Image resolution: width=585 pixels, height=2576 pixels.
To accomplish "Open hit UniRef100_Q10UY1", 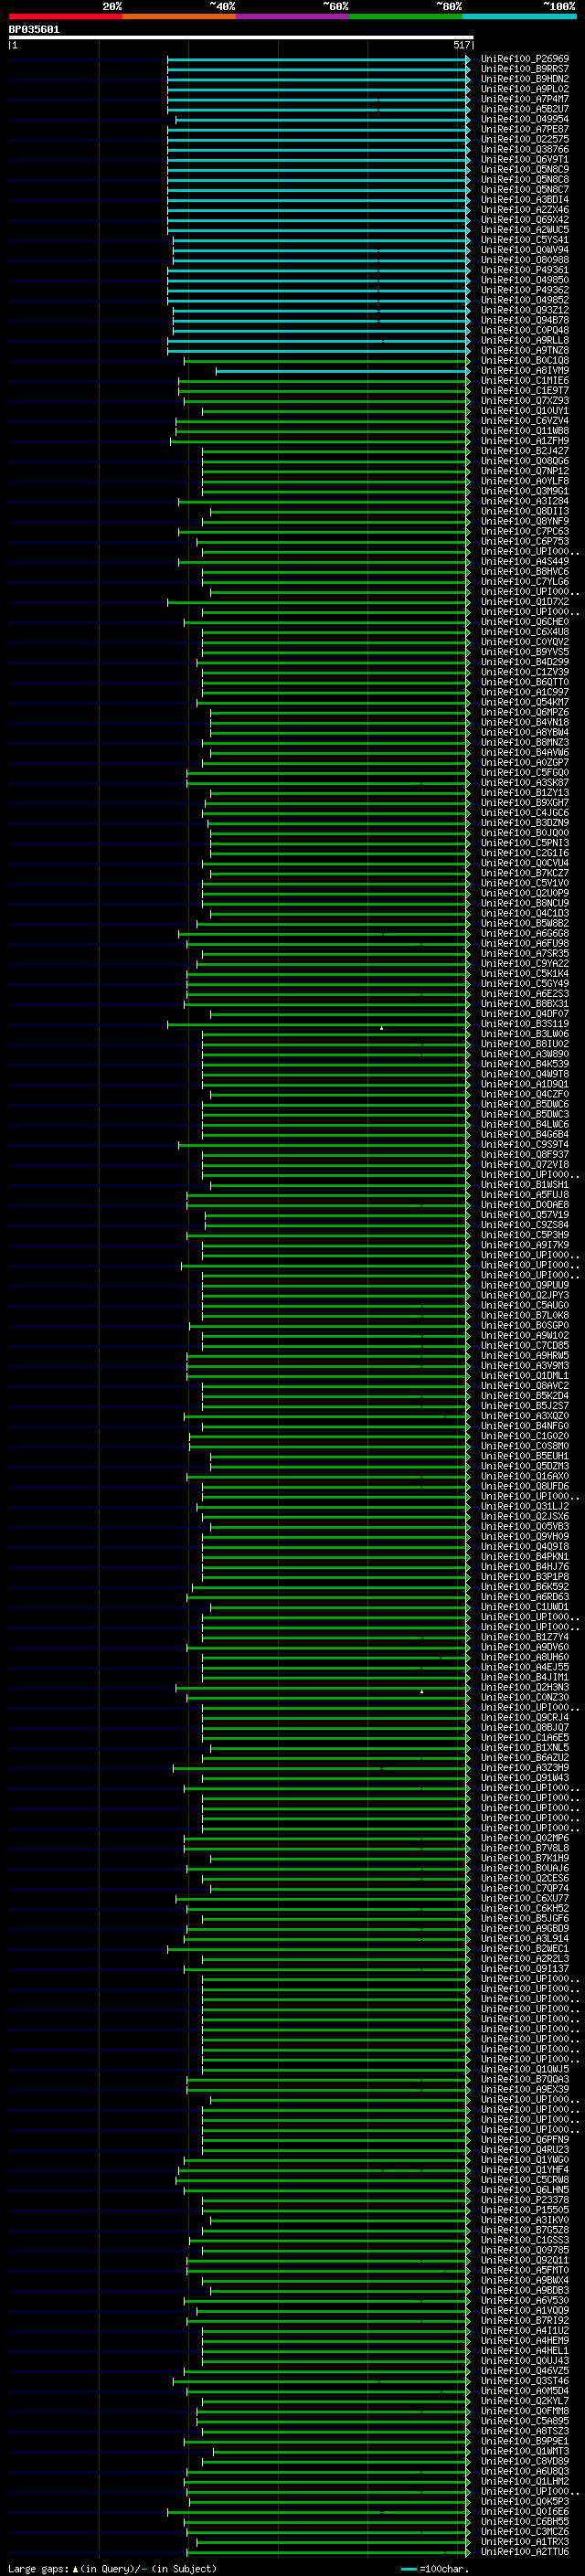I will point(525,410).
